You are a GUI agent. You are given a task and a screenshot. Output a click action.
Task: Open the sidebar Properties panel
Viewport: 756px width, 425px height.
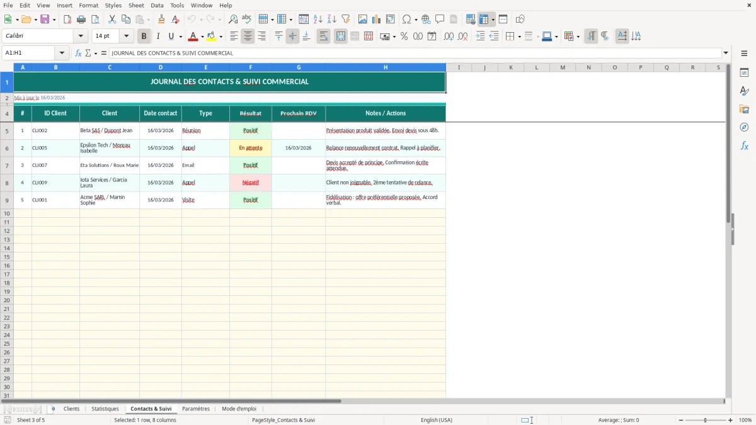click(x=744, y=73)
